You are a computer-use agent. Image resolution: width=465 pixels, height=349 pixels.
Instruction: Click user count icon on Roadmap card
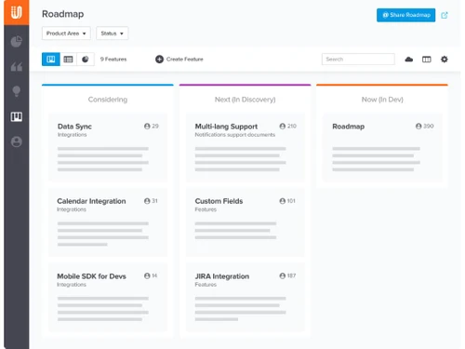coord(418,127)
